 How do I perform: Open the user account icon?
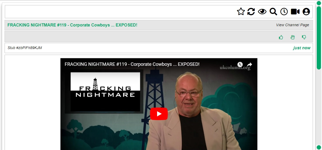click(x=306, y=12)
